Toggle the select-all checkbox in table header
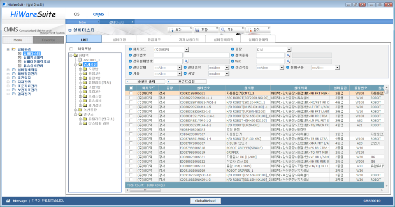This screenshot has height=207, width=395. point(131,88)
